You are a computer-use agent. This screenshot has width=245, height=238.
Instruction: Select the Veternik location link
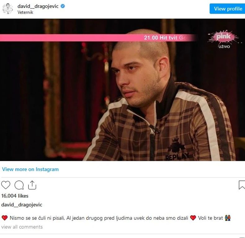tap(25, 12)
